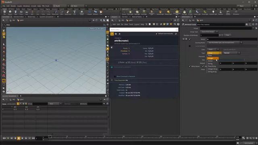
Task: Select the File shelf tool
Action: (101, 12)
